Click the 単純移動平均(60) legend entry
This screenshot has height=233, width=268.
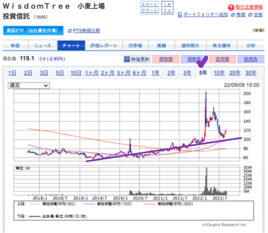pos(52,204)
